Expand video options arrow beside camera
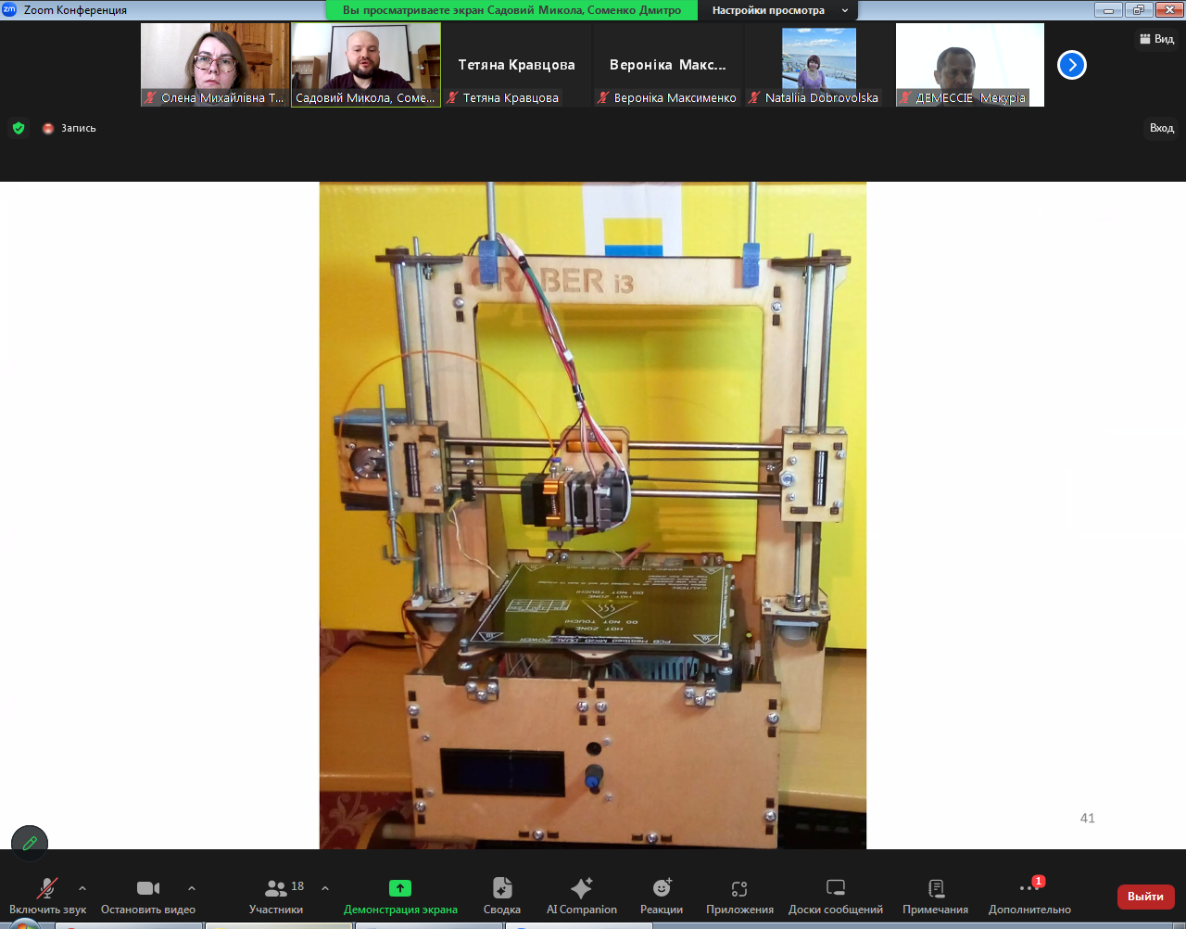The width and height of the screenshot is (1186, 929). click(x=192, y=888)
